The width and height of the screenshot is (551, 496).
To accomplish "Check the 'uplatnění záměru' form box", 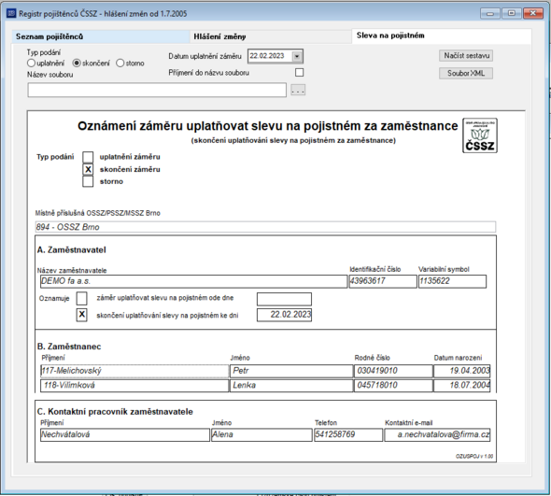I will click(x=88, y=157).
